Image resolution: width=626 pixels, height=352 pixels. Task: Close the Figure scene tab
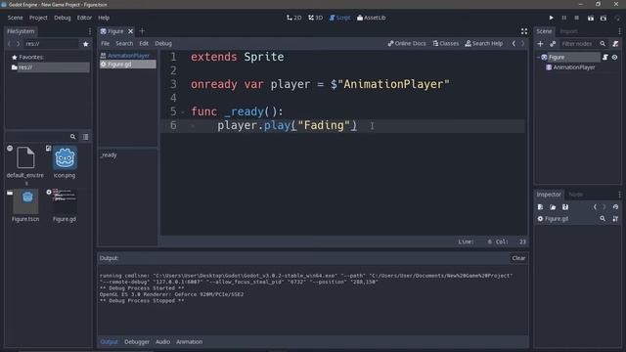(x=130, y=31)
